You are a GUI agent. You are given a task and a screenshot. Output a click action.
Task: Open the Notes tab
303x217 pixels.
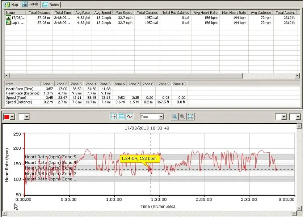tap(51, 4)
